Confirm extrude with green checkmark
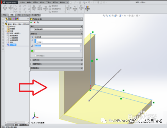This screenshot has width=167, height=128. 31,22
